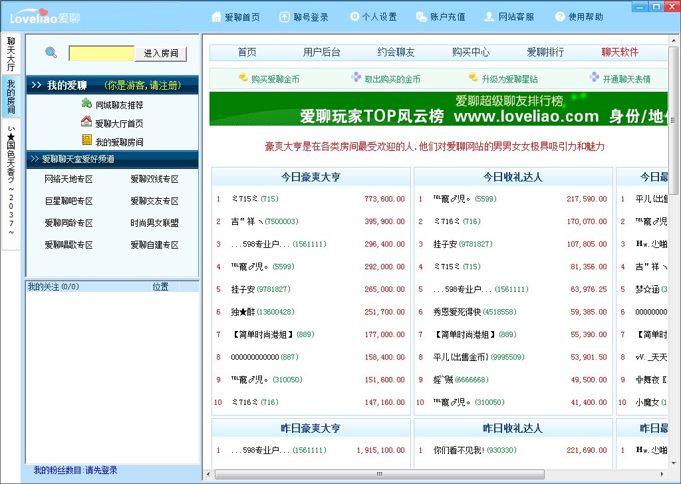Click the 同城聊友推荐 puzzle icon
The image size is (681, 484).
point(86,104)
